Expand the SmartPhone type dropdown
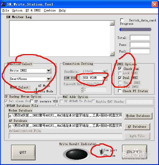Image resolution: width=159 pixels, height=165 pixels. (49, 79)
